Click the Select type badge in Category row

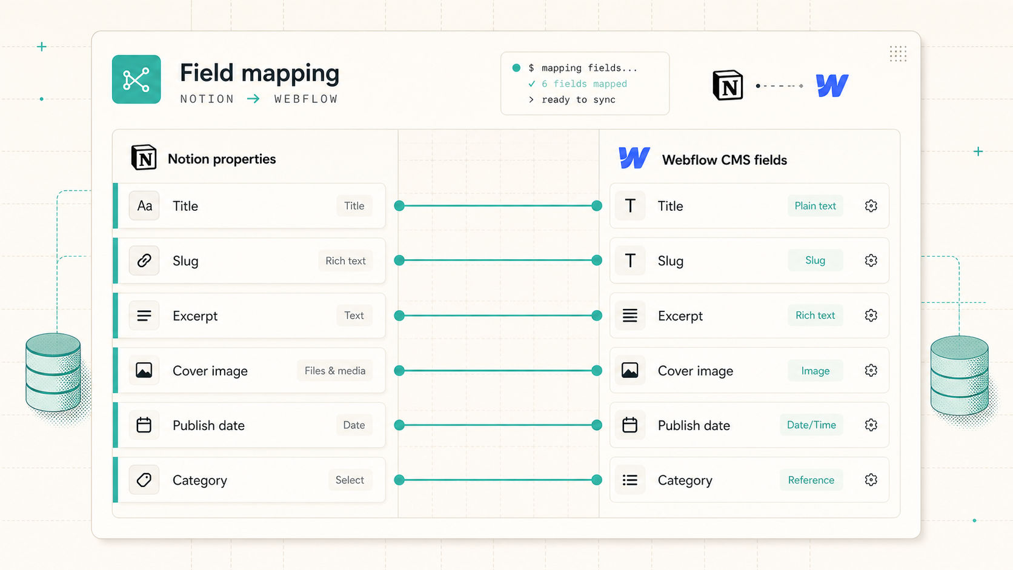[x=350, y=480]
